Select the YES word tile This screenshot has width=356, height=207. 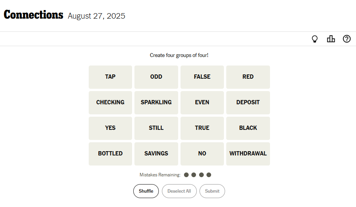pos(110,128)
